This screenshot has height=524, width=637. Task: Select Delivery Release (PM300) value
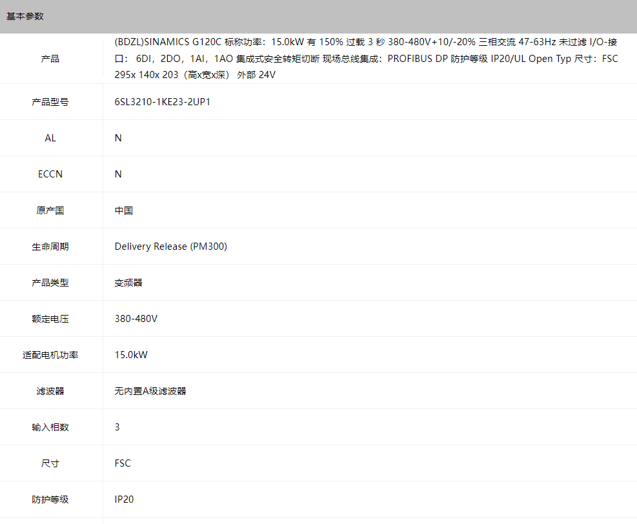[171, 247]
